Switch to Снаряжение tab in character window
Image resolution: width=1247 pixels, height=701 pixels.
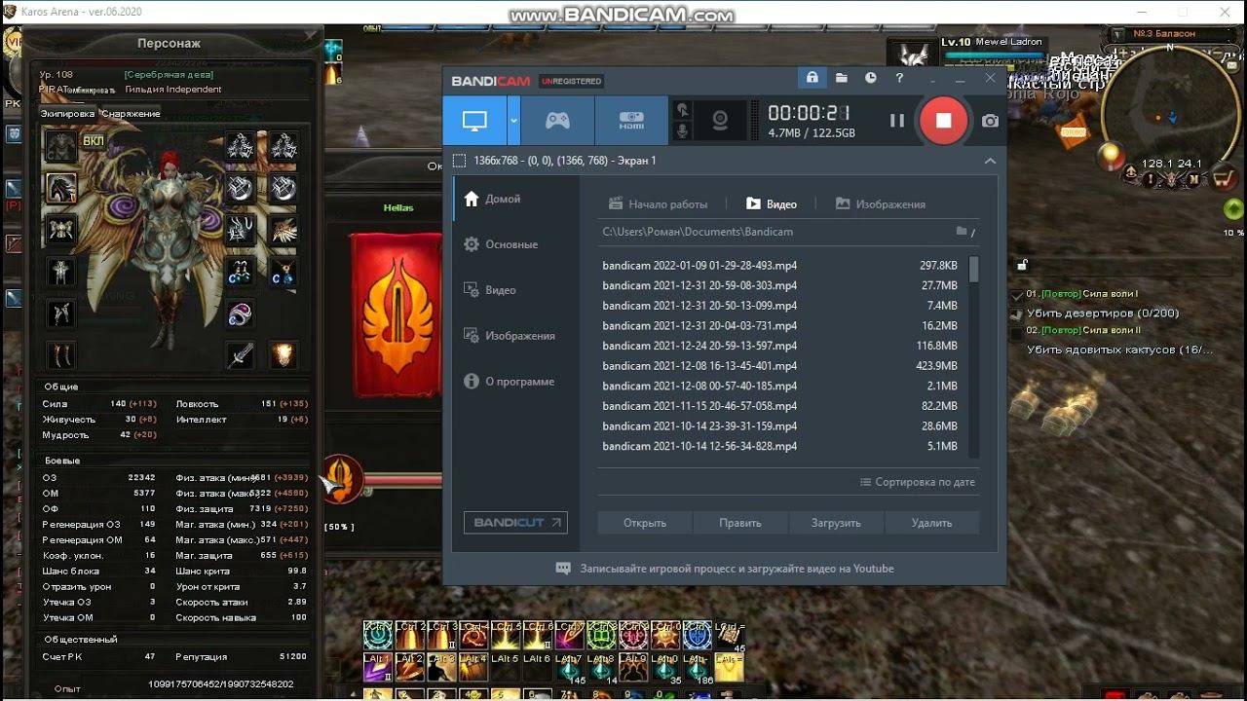pyautogui.click(x=131, y=114)
